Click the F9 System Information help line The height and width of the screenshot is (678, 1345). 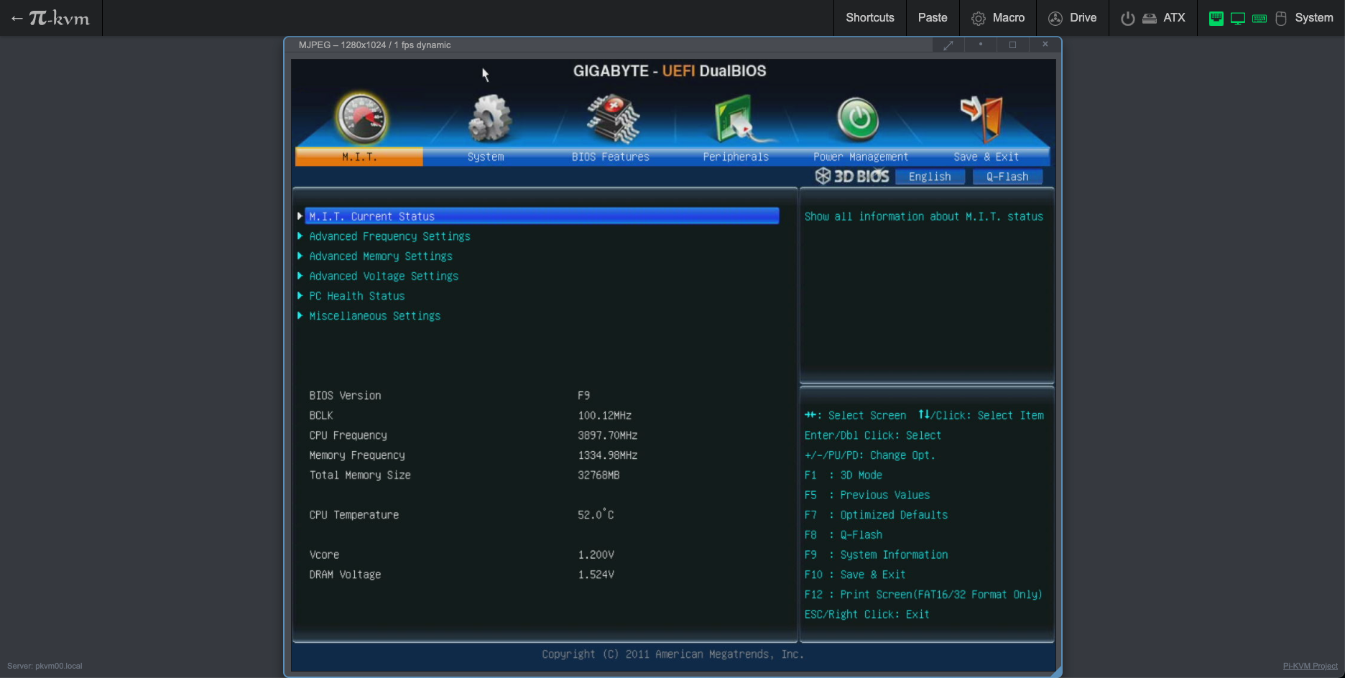click(x=876, y=555)
